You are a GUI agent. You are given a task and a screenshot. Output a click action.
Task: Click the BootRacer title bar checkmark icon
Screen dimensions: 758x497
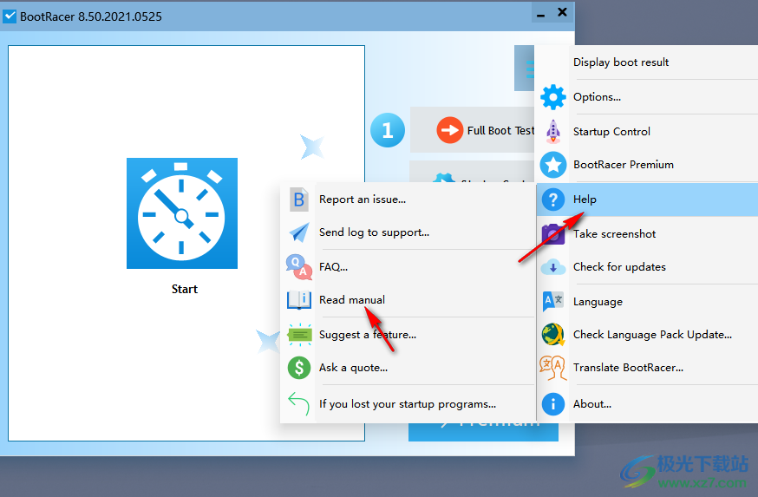pos(10,16)
